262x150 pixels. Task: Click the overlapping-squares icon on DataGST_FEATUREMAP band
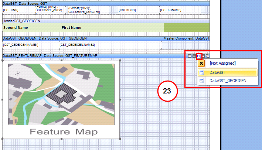point(208,56)
